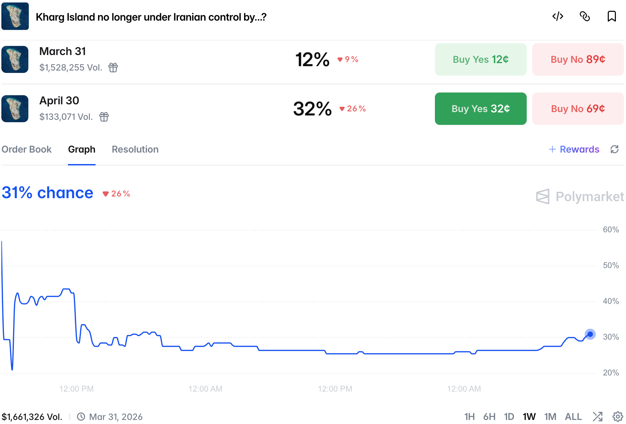Image resolution: width=626 pixels, height=424 pixels.
Task: Click Buy No 89¢ button
Action: (578, 59)
